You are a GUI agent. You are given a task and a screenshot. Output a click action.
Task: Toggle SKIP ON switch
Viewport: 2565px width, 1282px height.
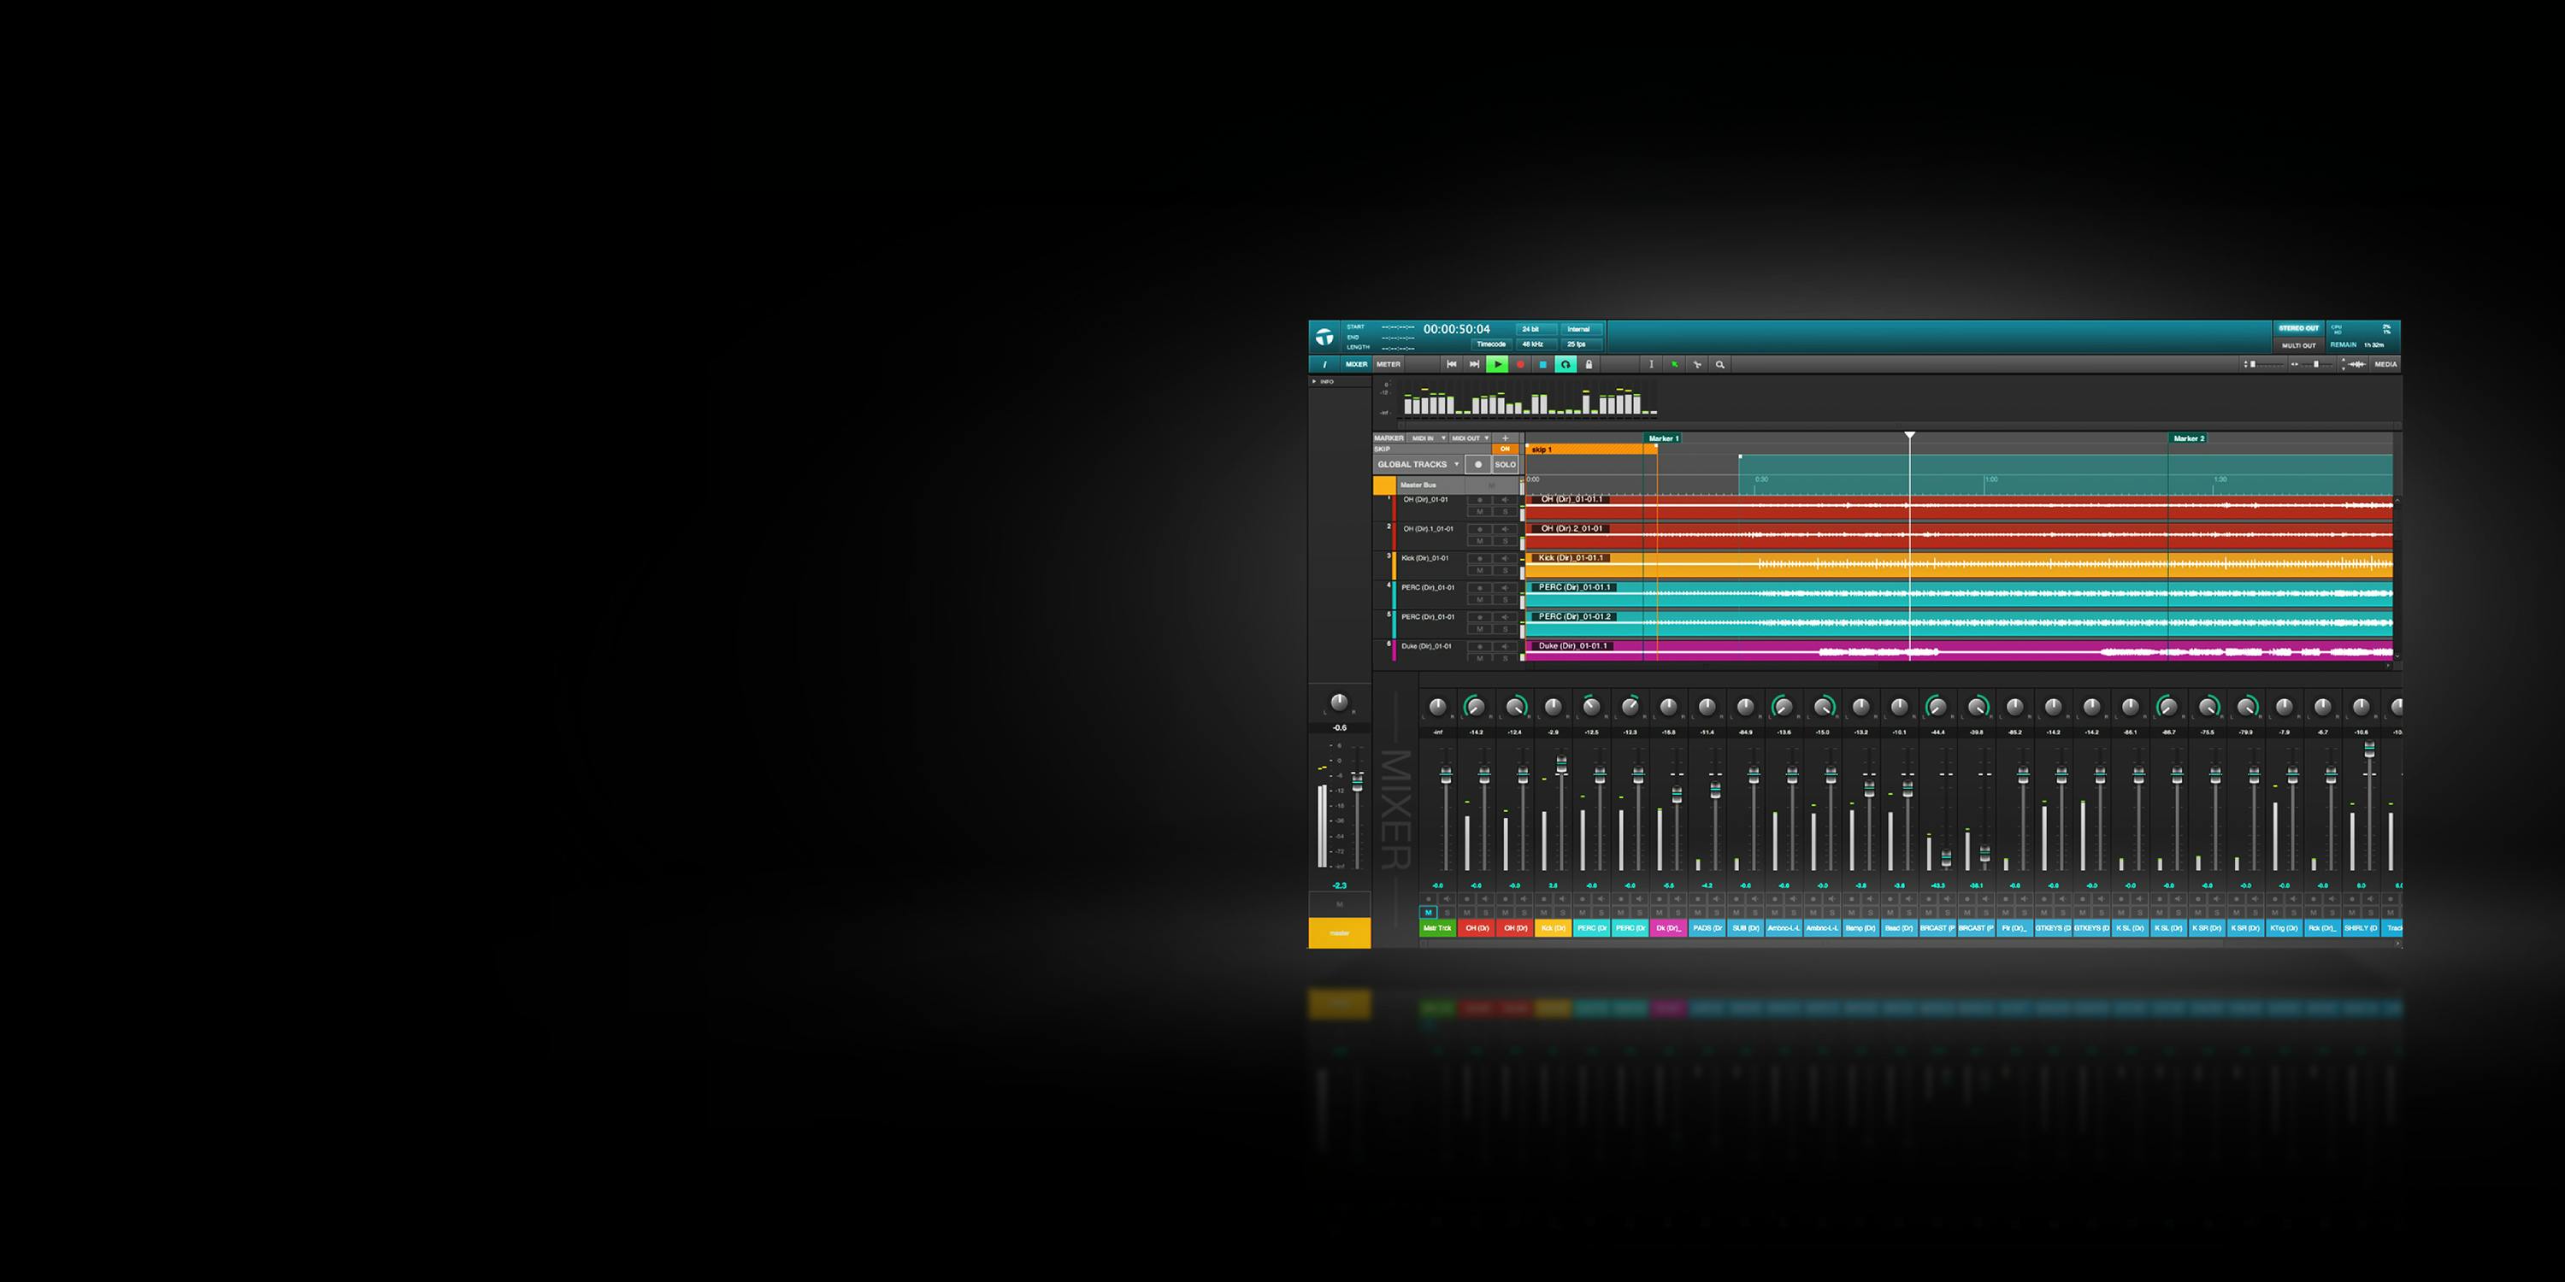(1506, 449)
